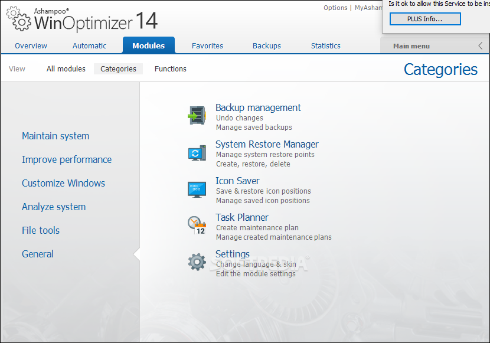The width and height of the screenshot is (490, 343).
Task: Select Maintain system category
Action: 55,136
